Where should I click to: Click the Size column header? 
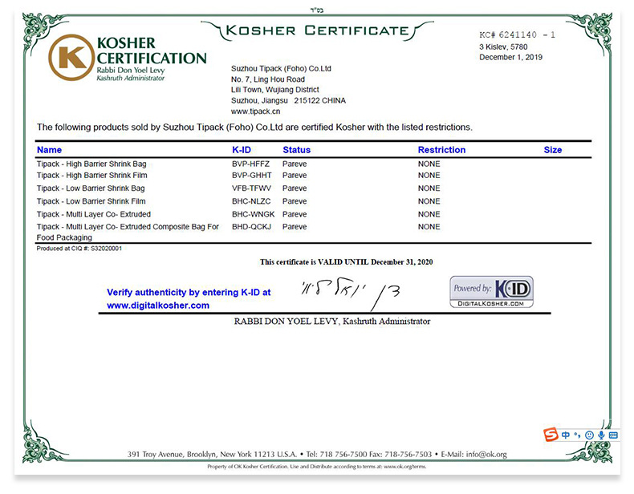pyautogui.click(x=553, y=150)
